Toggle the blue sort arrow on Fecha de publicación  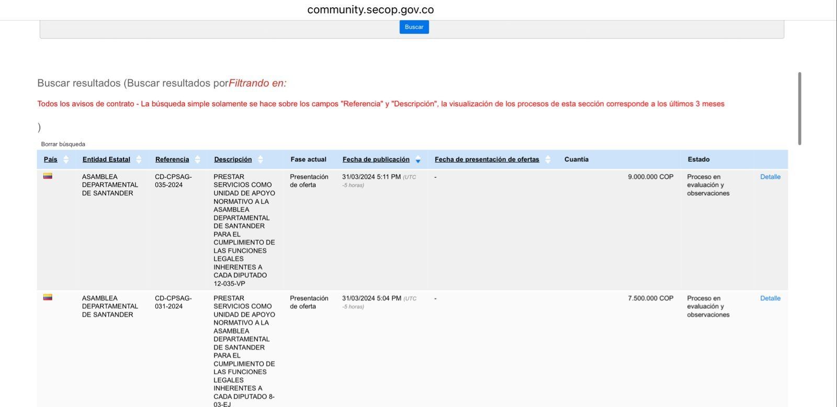click(418, 160)
